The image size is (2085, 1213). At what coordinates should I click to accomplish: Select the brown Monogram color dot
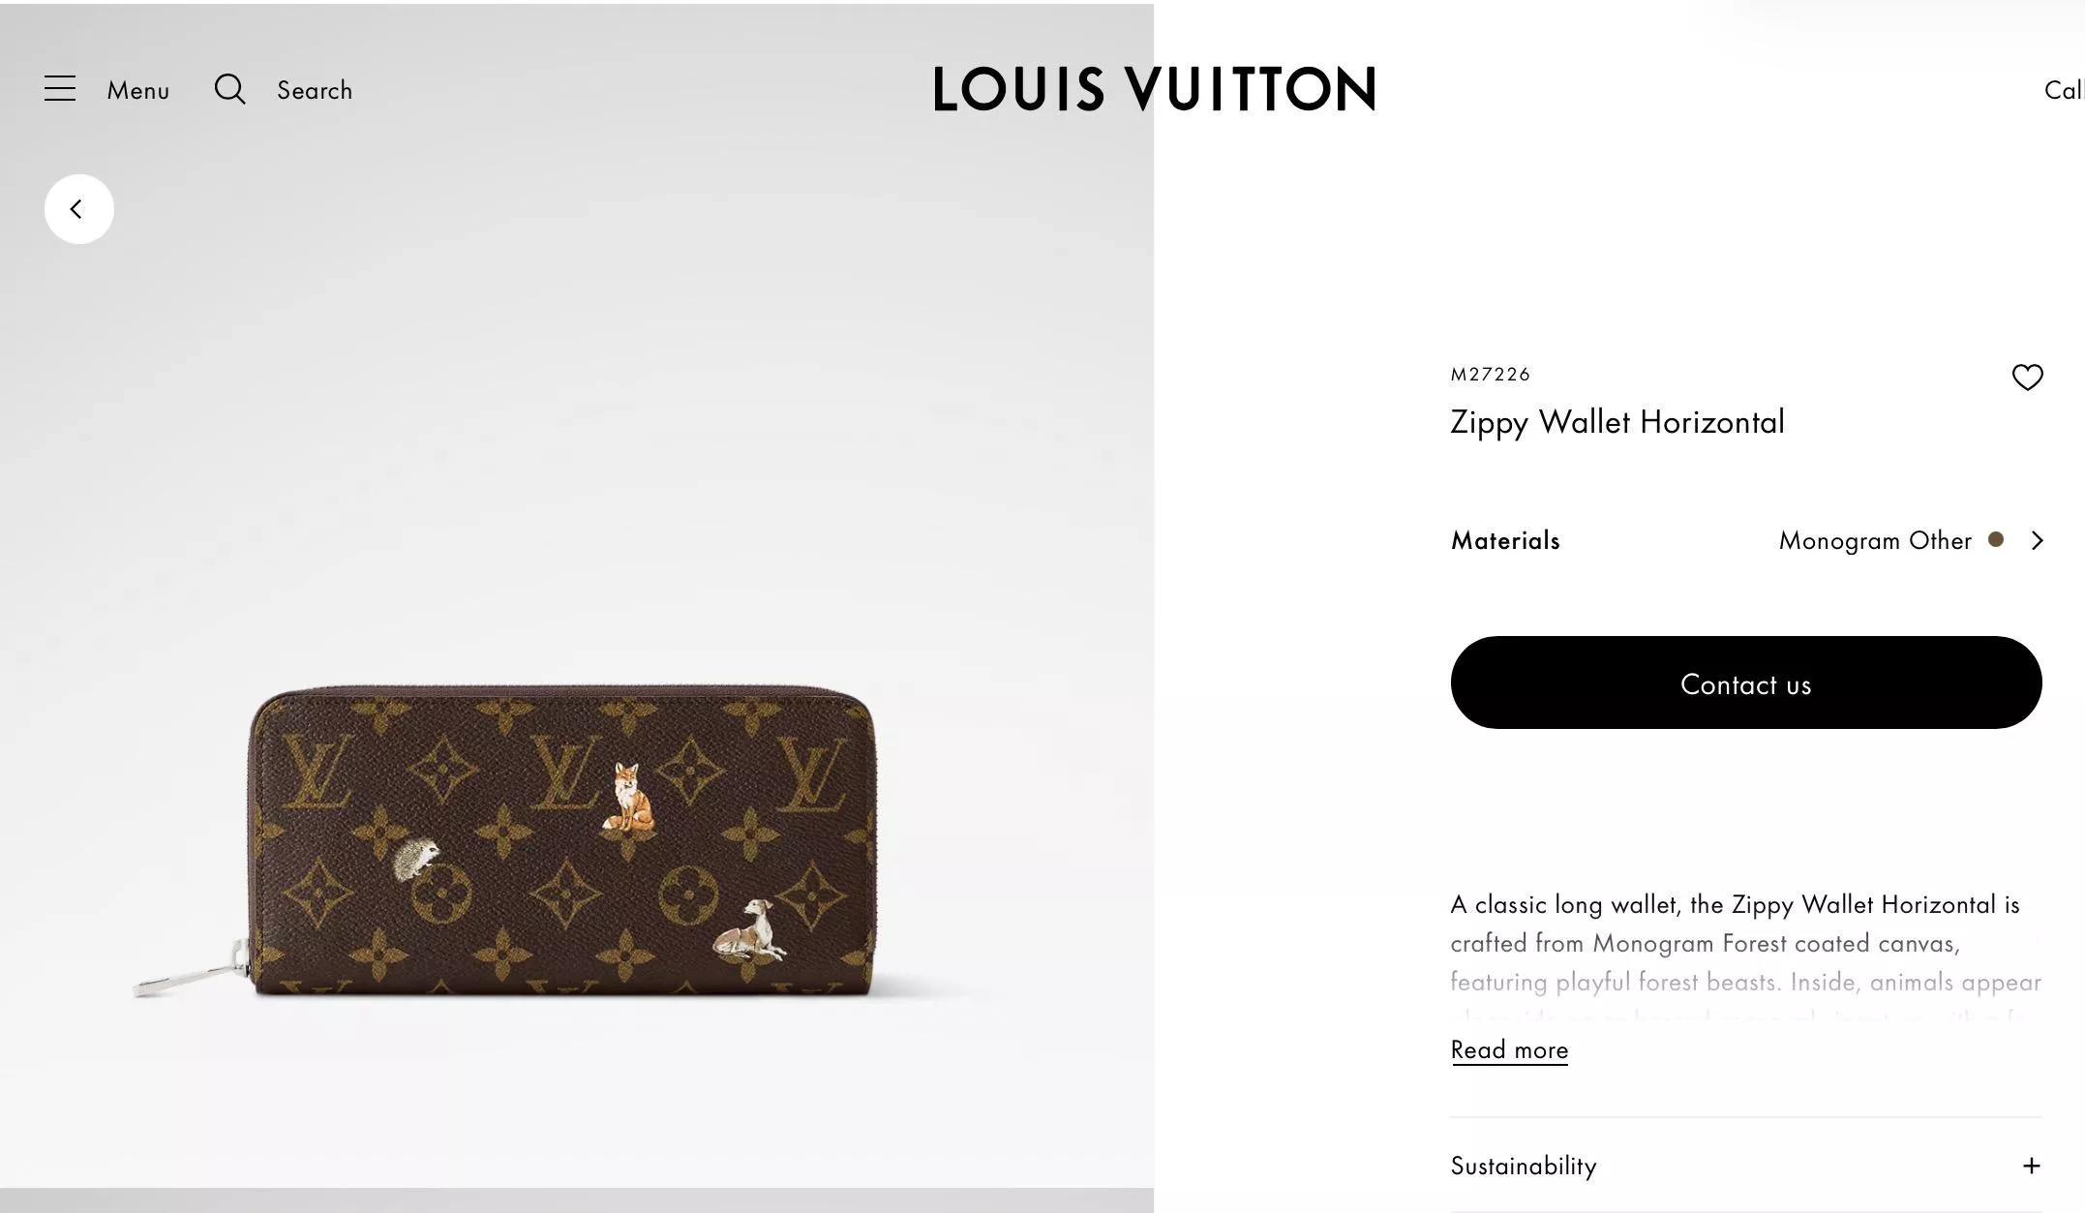1996,539
